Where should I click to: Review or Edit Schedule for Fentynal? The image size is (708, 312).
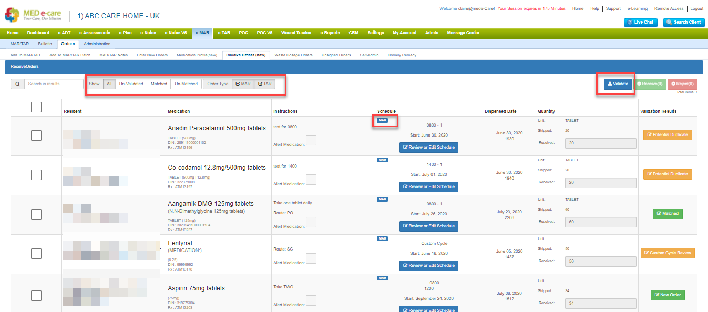pyautogui.click(x=428, y=266)
